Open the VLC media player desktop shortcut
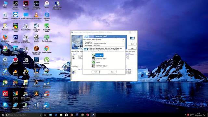 36,16
